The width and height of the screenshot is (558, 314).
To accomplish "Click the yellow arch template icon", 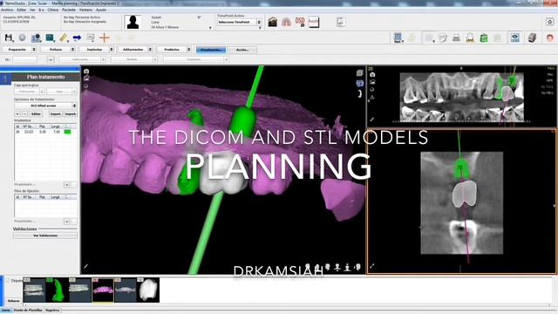I will [x=470, y=38].
